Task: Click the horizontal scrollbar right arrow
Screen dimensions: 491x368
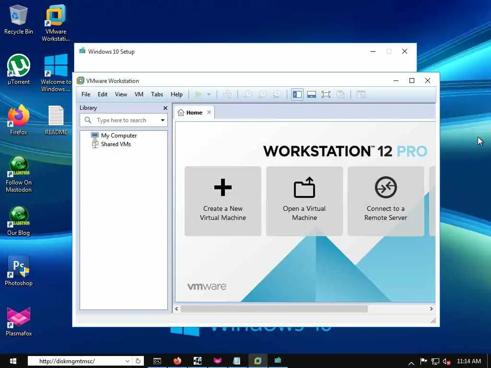Action: coord(431,309)
